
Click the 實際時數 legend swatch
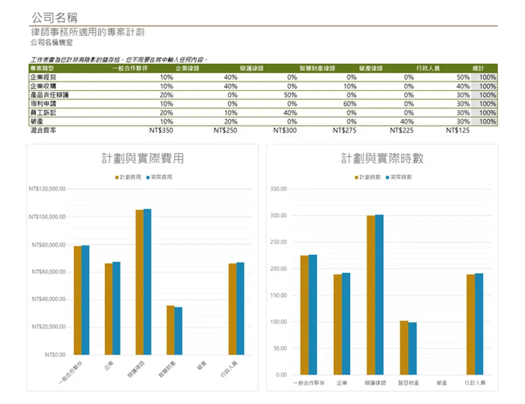click(387, 178)
